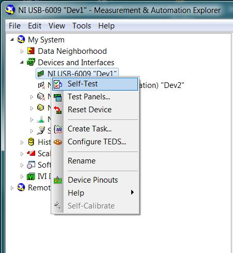Click the Device Pinouts icon
This screenshot has width=233, height=253.
[58, 180]
